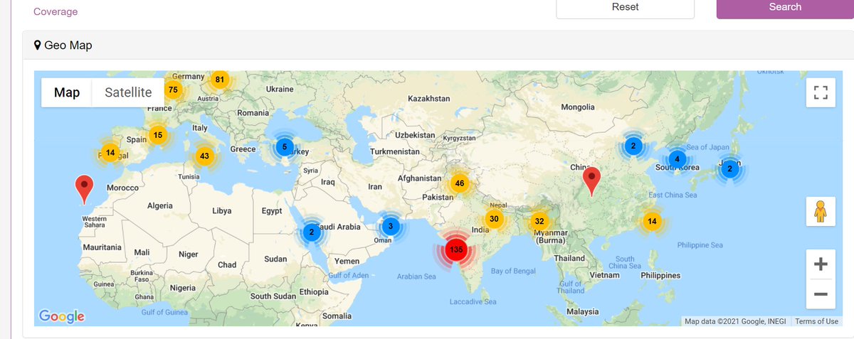The image size is (854, 339).
Task: Open the 46 cluster near Pakistan
Action: (460, 183)
